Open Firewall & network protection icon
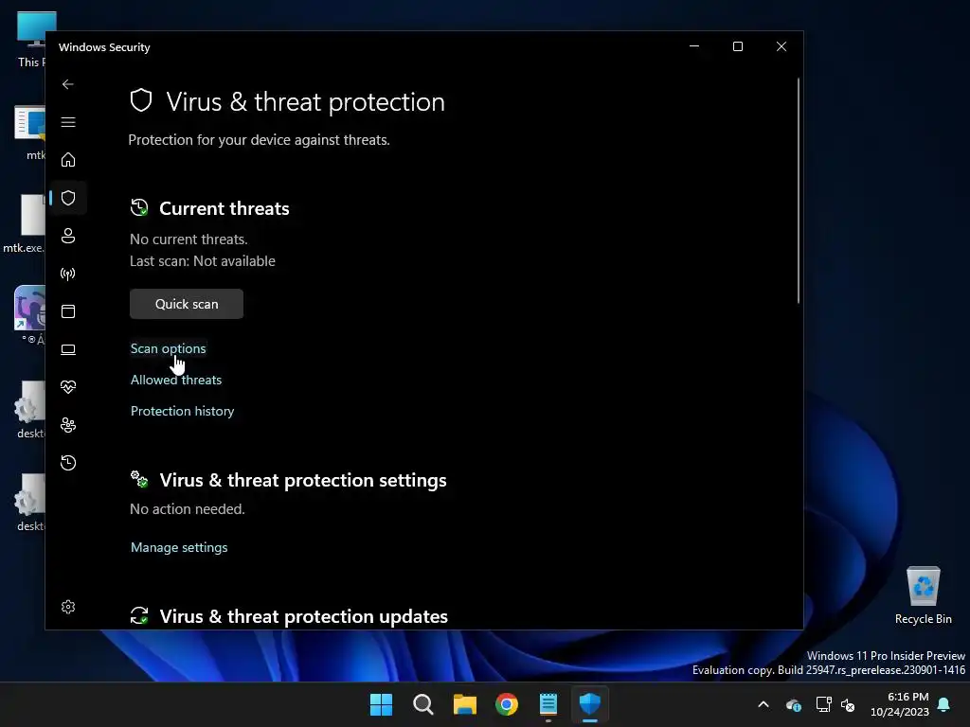Screen dimensions: 970x727 tap(68, 274)
